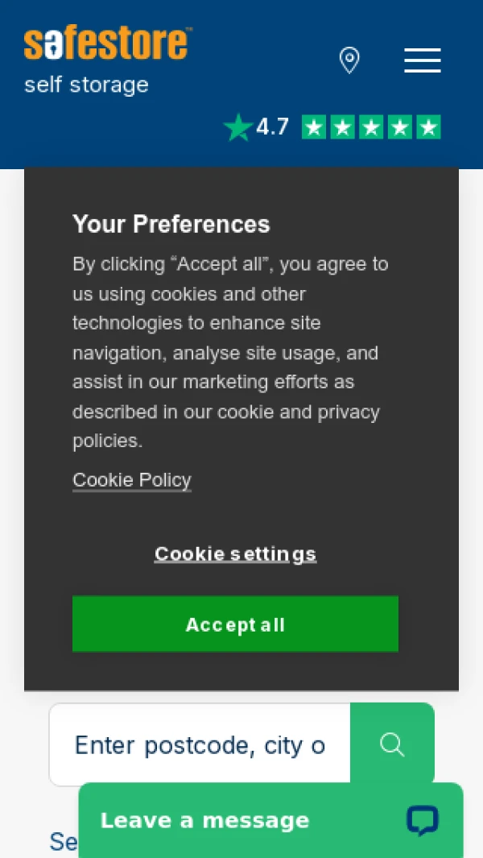Open the store locator pin icon
Viewport: 483px width, 858px height.
349,60
